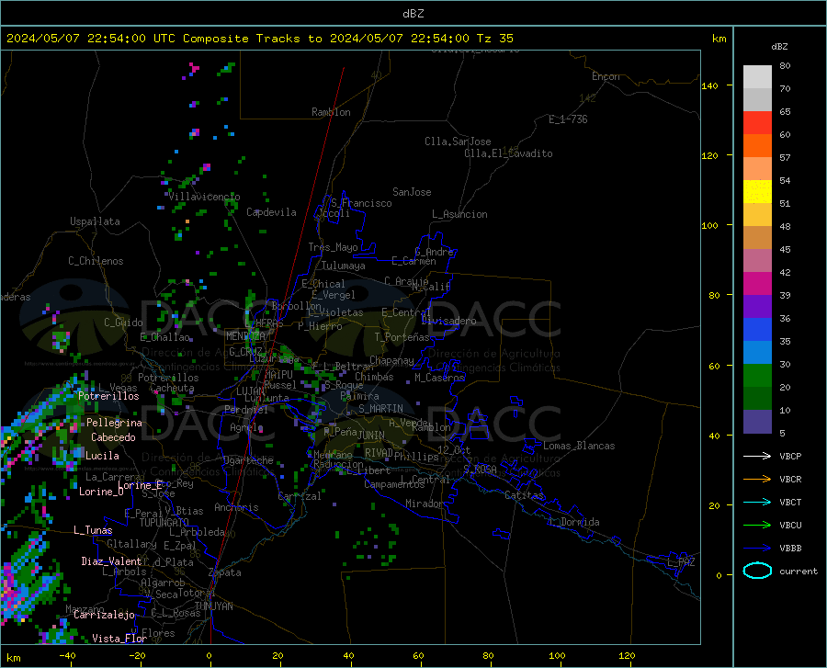Screen dimensions: 827x668
Task: Click the Tulumaya map label
Action: point(344,266)
